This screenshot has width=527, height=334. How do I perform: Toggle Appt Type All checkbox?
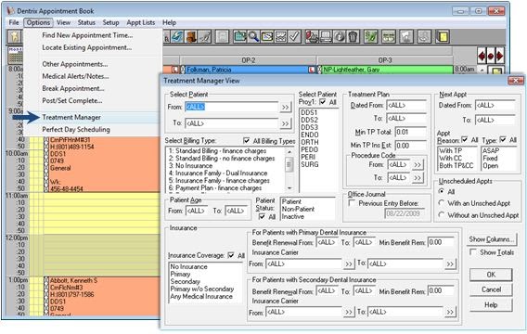[x=503, y=139]
